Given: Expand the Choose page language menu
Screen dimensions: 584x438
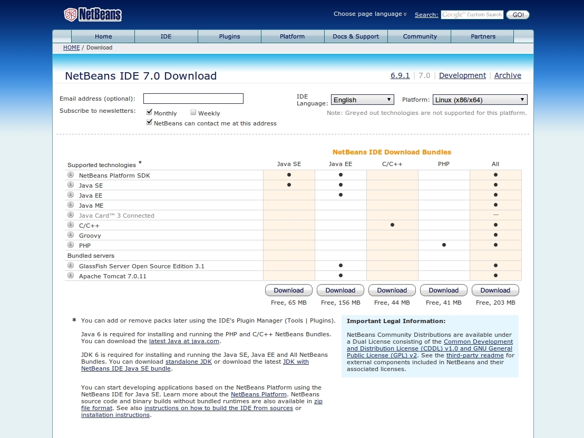Looking at the screenshot, I should click(x=370, y=14).
